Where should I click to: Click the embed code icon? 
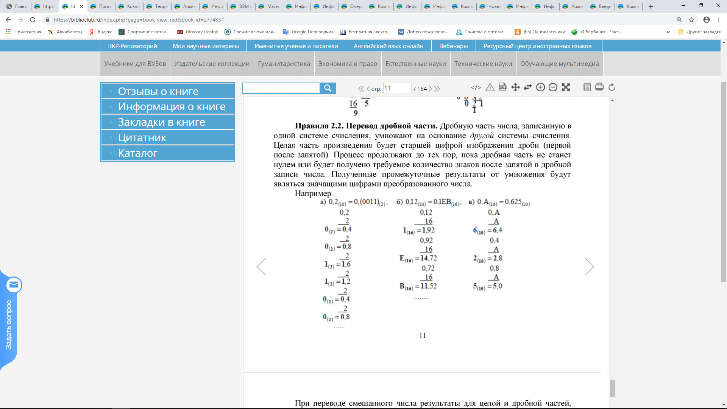point(476,87)
